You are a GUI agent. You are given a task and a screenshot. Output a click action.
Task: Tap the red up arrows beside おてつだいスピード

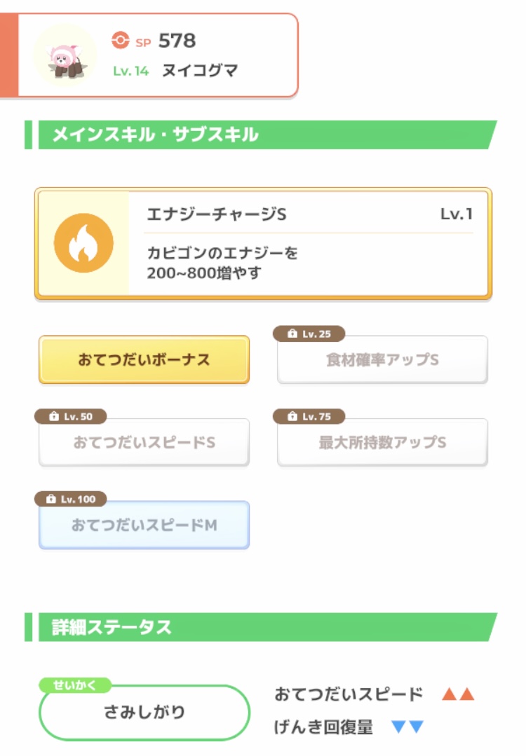pos(458,694)
